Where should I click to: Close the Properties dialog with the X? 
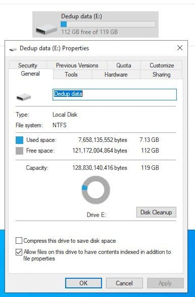point(180,48)
